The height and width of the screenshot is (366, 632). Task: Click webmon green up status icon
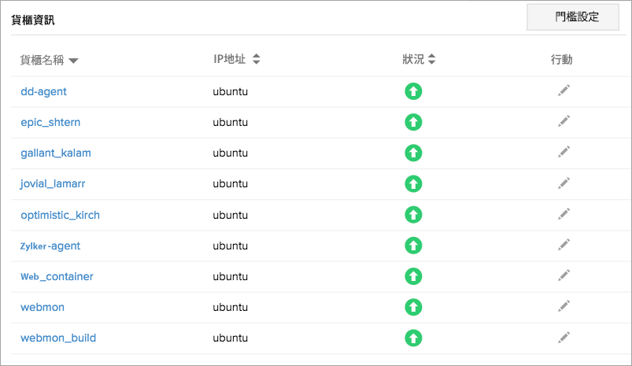[x=413, y=307]
